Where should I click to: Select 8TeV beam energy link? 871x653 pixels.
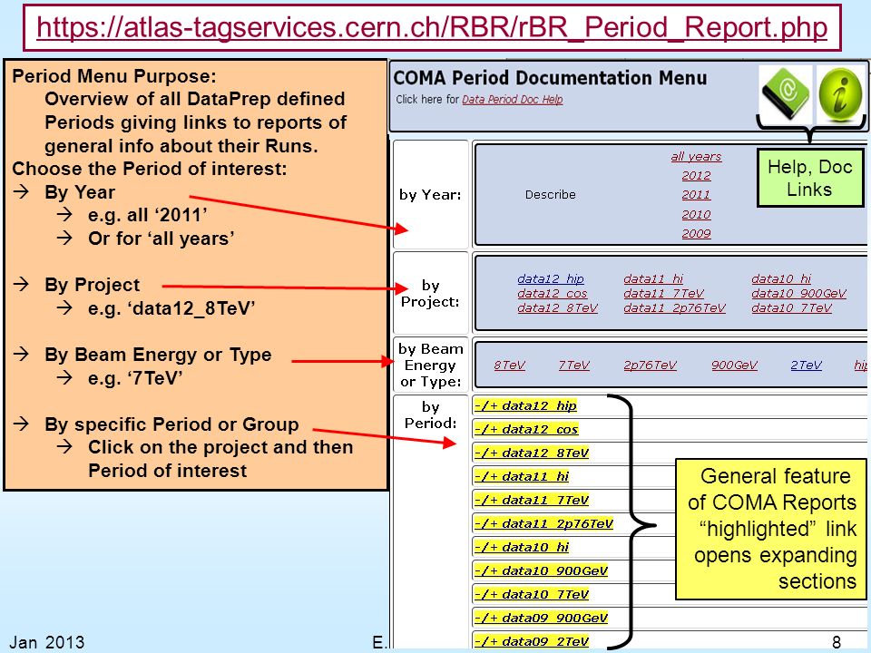click(x=509, y=365)
